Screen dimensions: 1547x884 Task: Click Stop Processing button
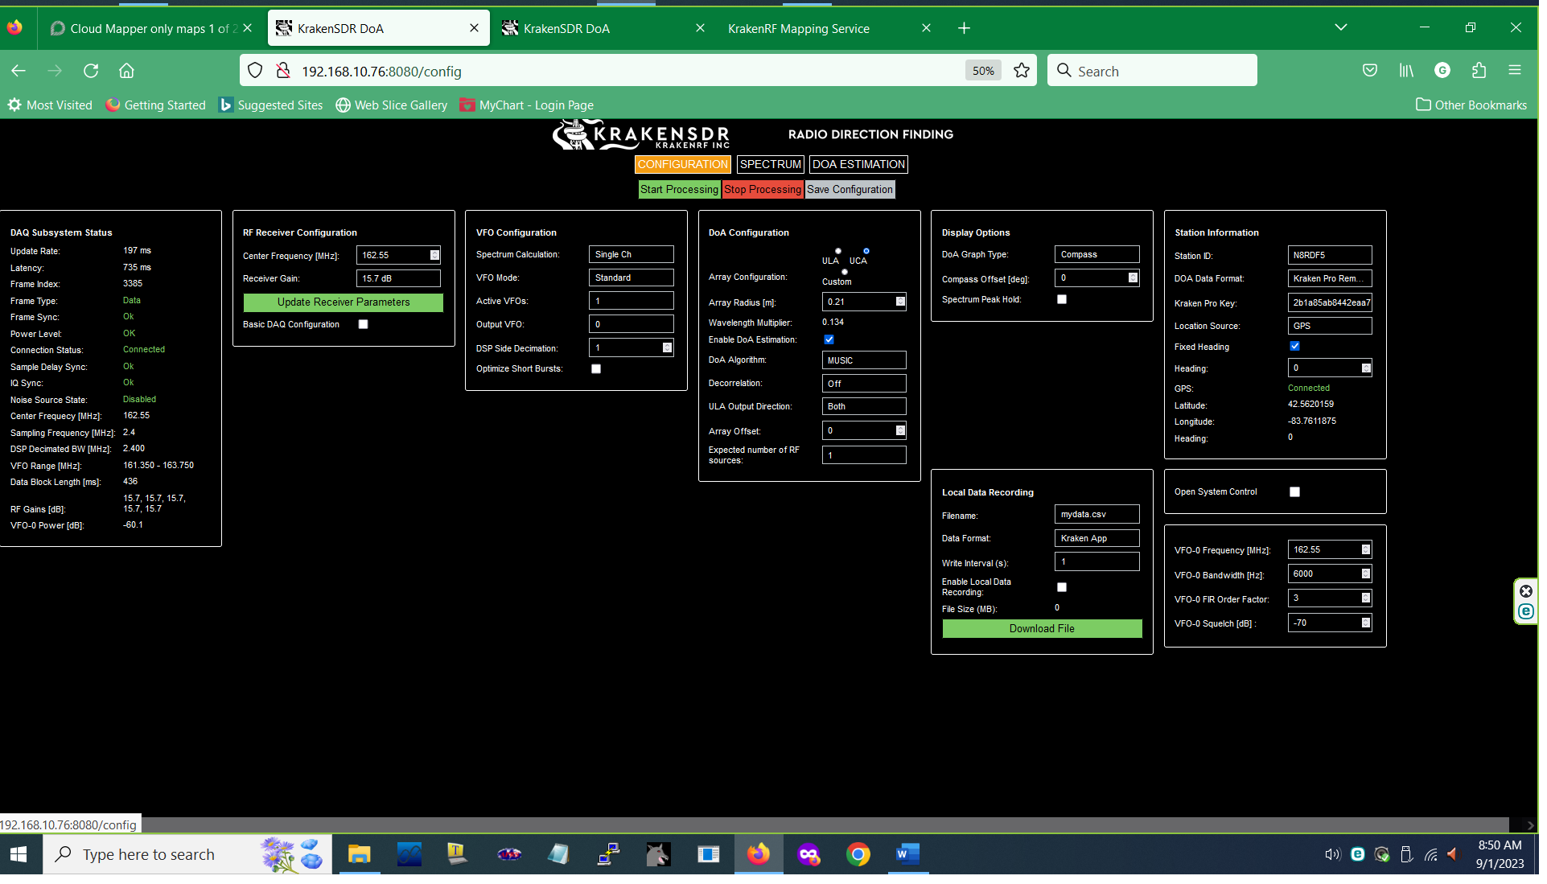click(x=763, y=190)
